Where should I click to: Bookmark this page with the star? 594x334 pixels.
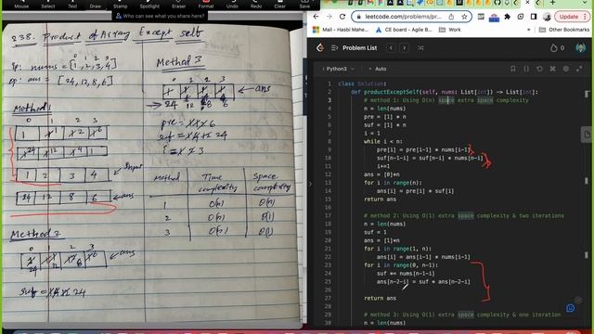[x=464, y=17]
